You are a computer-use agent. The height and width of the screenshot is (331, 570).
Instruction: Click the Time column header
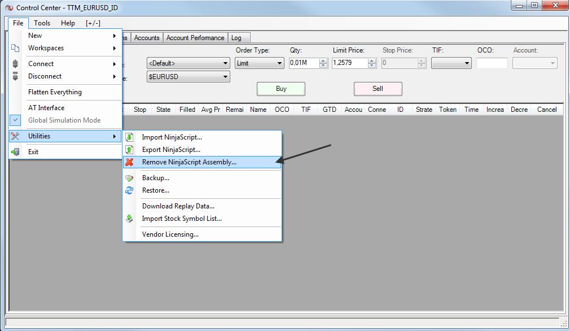[471, 110]
